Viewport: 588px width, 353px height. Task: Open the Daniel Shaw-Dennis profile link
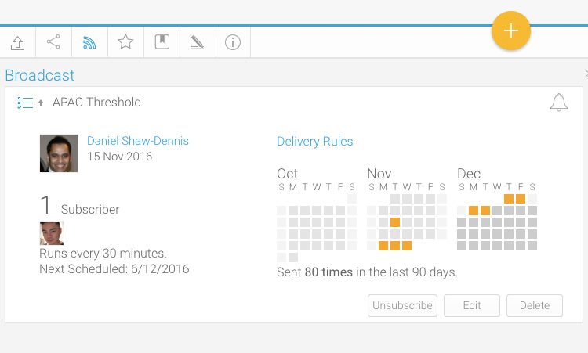tap(138, 141)
